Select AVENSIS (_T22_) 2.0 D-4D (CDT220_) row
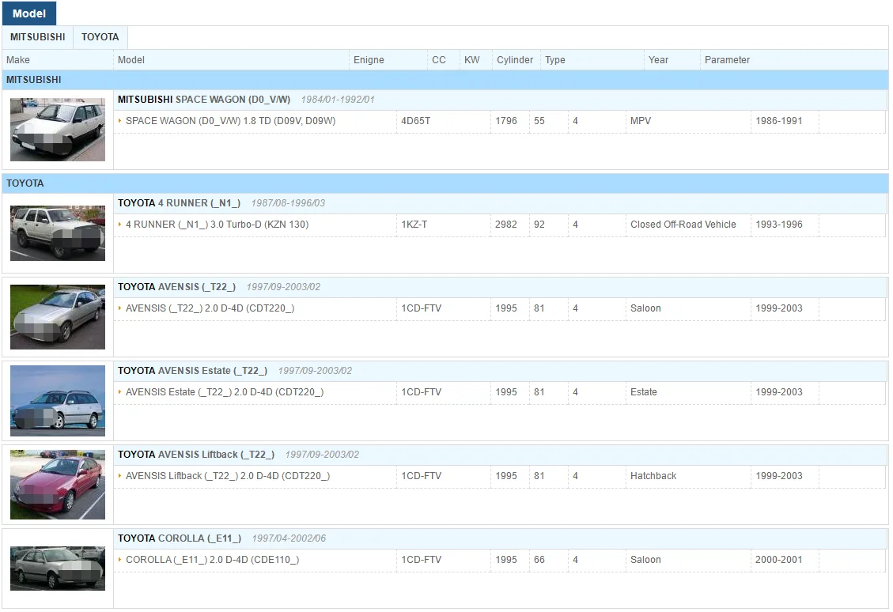The height and width of the screenshot is (612, 893). pyautogui.click(x=499, y=308)
